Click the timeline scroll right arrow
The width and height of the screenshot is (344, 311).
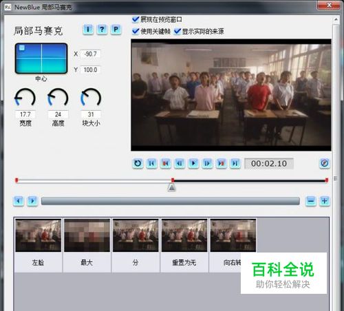(x=32, y=201)
